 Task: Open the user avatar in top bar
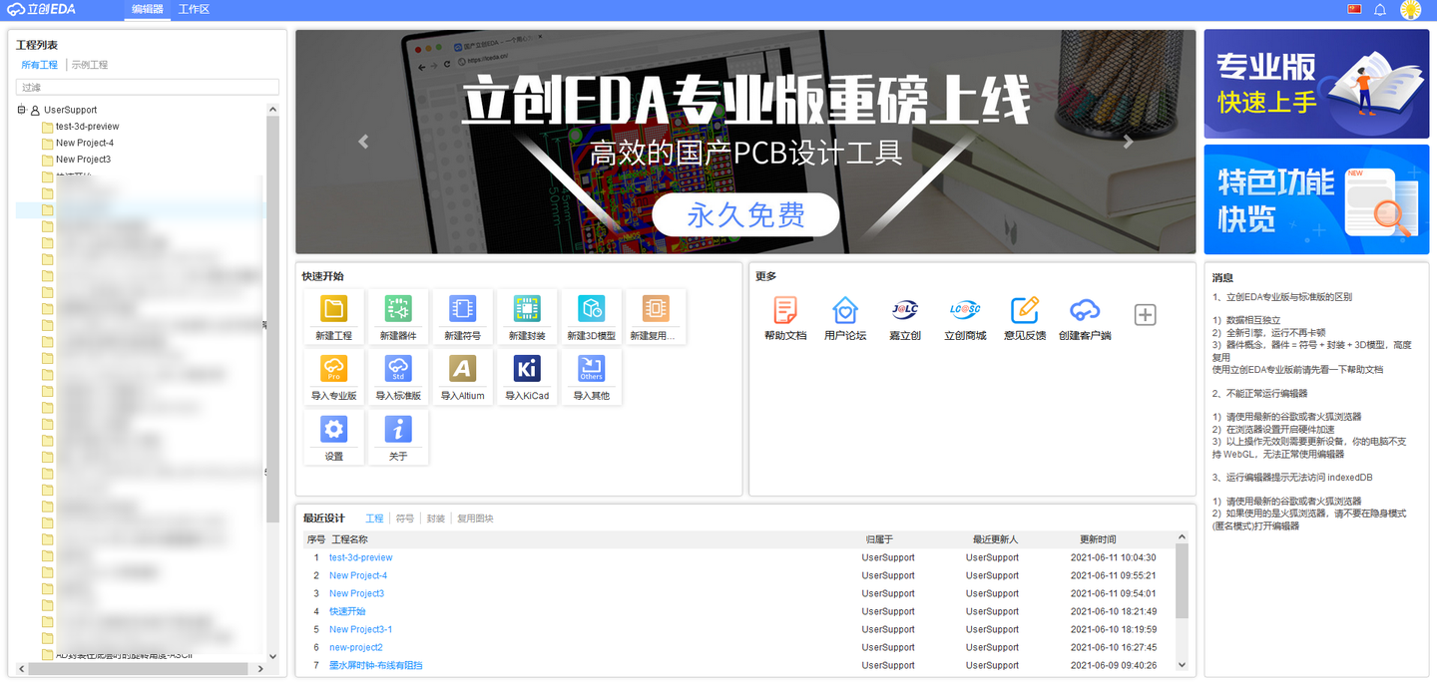(1411, 10)
